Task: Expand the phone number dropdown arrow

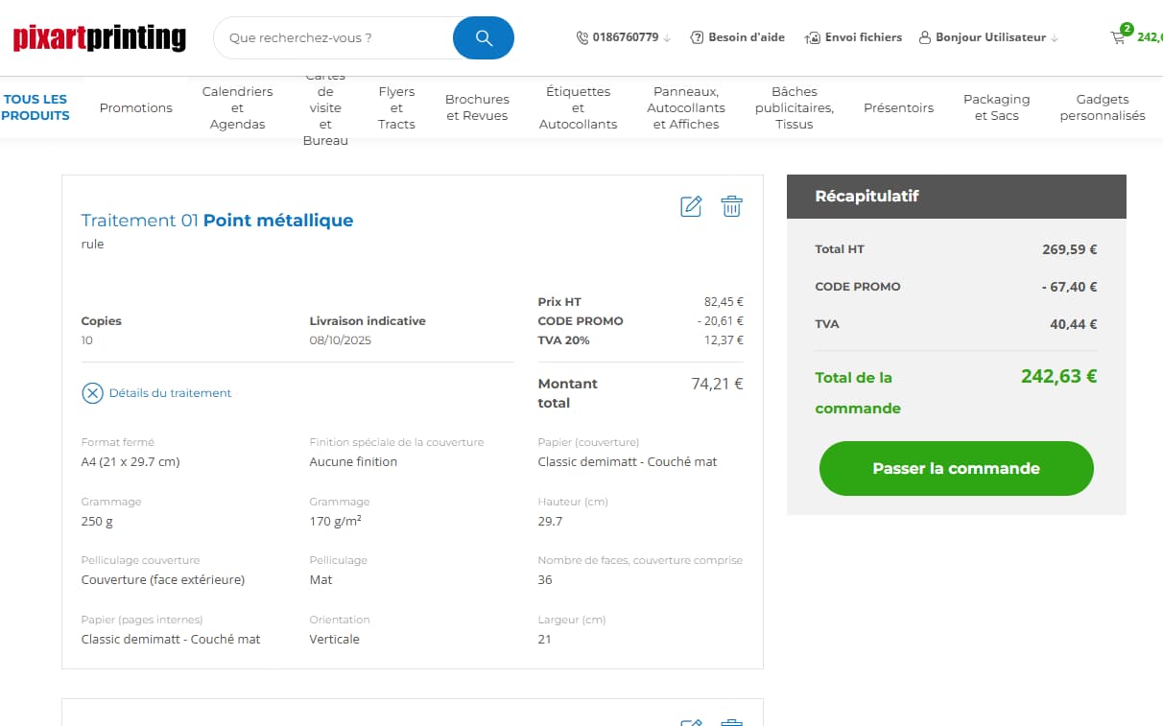Action: 667,38
